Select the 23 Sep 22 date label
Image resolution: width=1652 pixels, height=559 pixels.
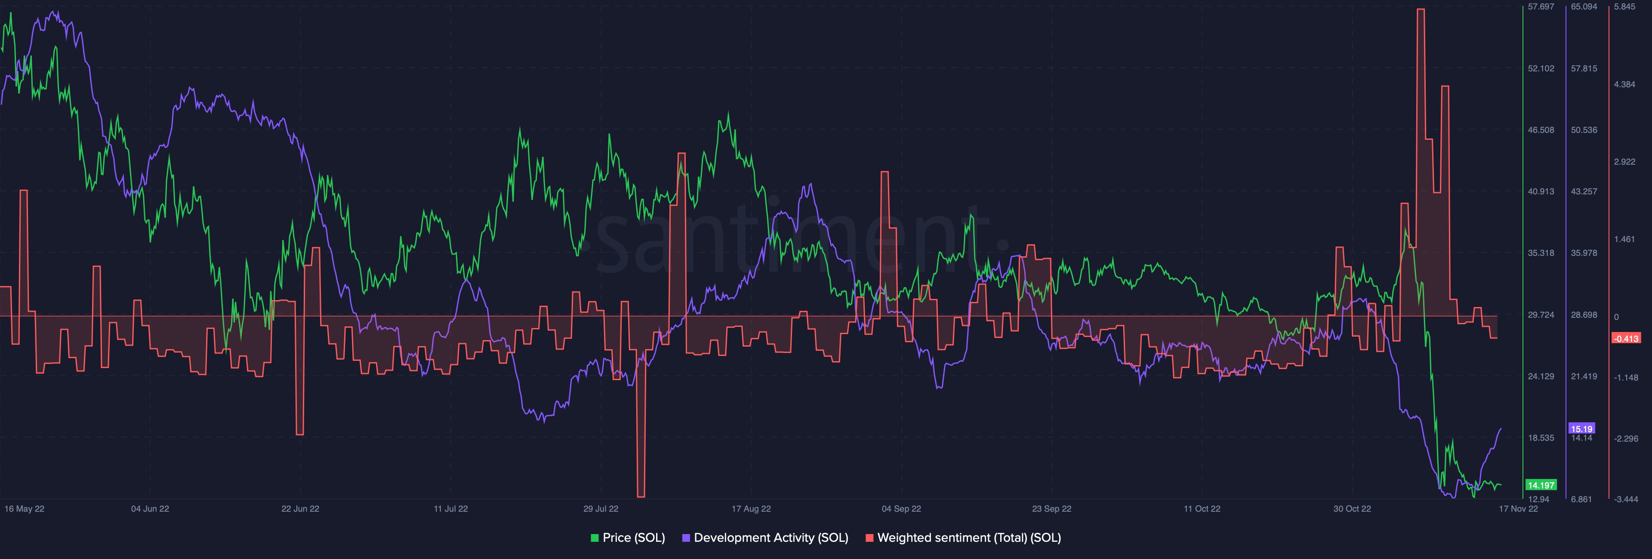coord(1051,509)
